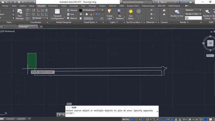This screenshot has height=121, width=215.
Task: Click the annotation scale 1:1 dropdown
Action: 184,119
